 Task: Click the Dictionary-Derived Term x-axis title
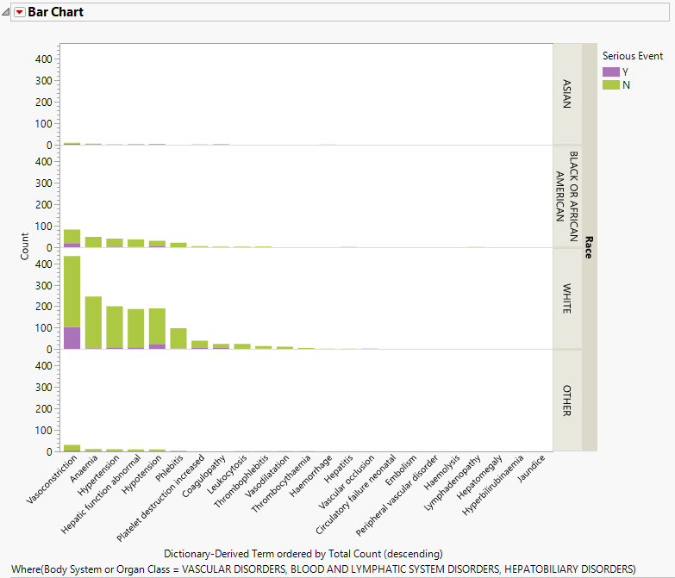coord(302,553)
